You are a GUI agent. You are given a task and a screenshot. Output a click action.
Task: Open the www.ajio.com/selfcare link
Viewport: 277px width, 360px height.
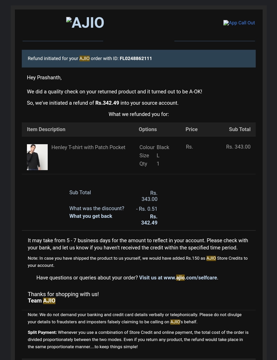click(179, 278)
